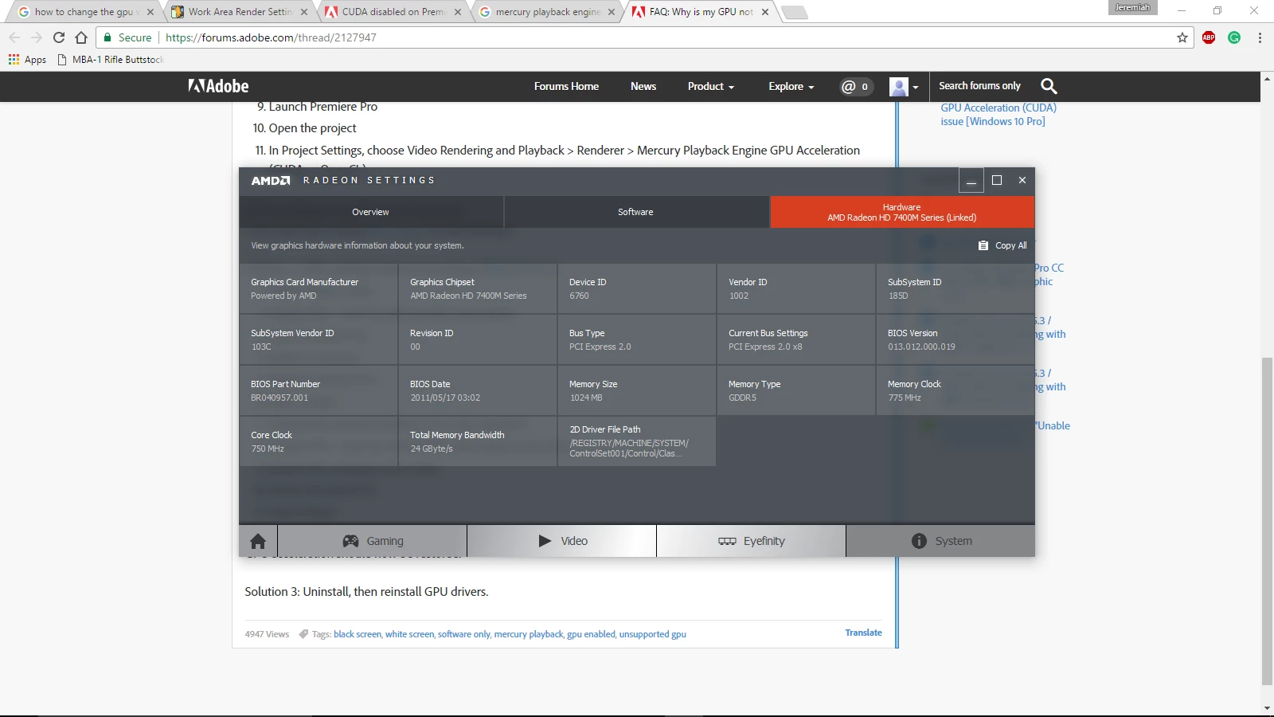This screenshot has width=1274, height=717.
Task: Switch to the Software tab
Action: click(636, 212)
